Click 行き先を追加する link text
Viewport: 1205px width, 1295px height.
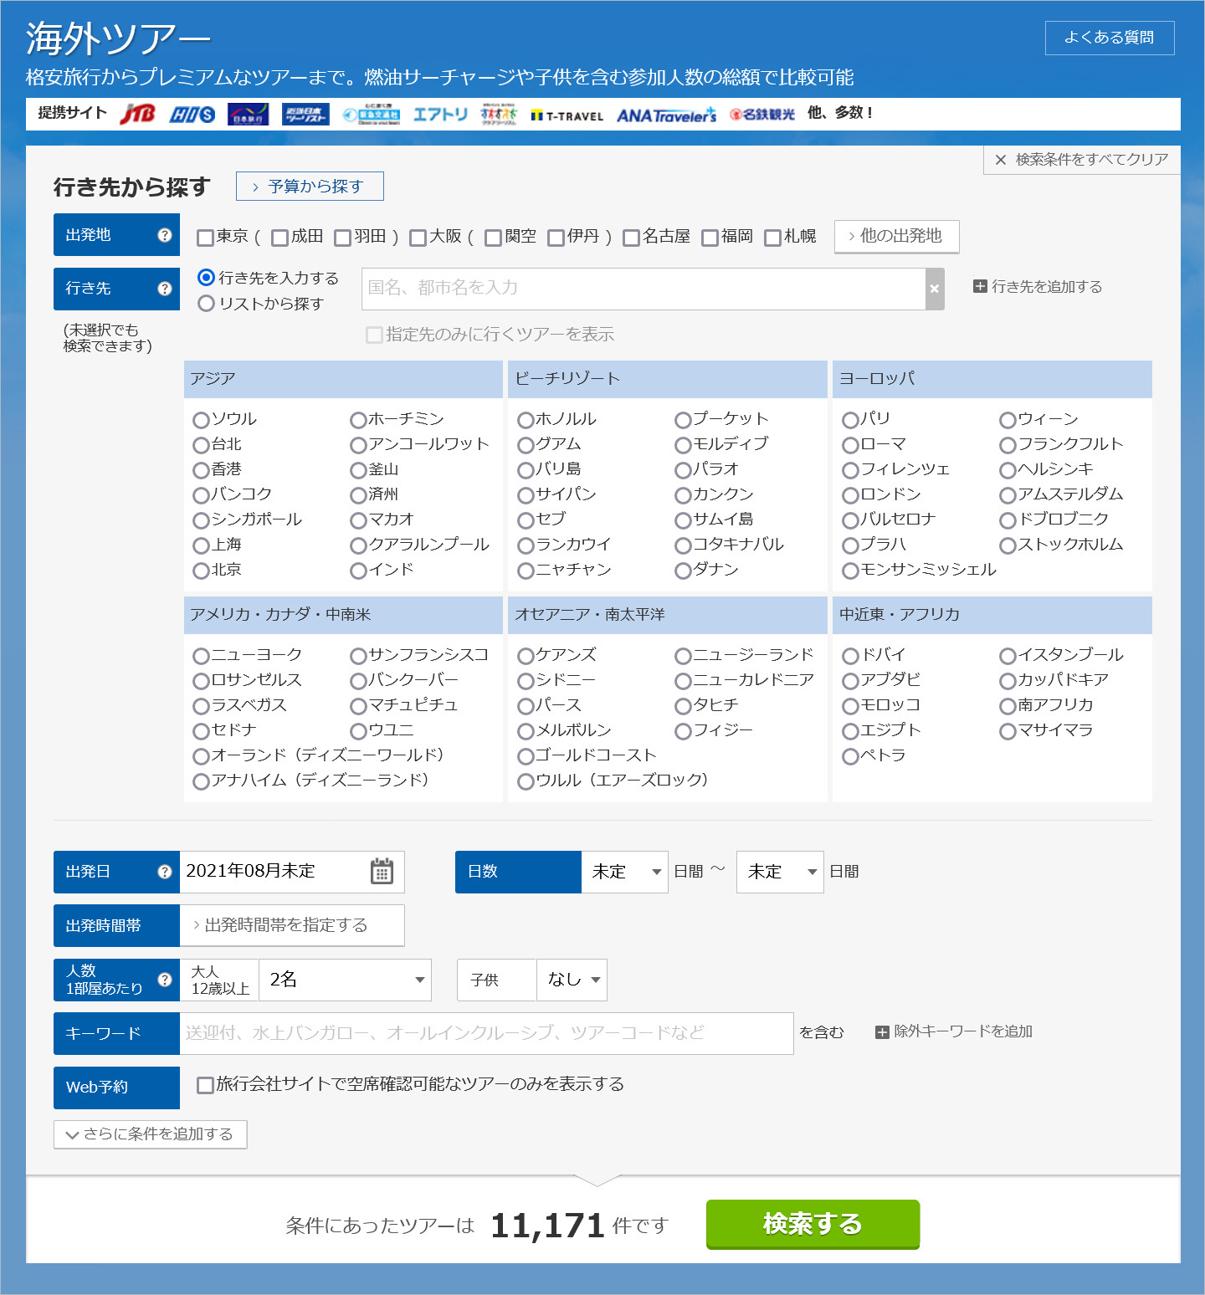pos(1047,287)
